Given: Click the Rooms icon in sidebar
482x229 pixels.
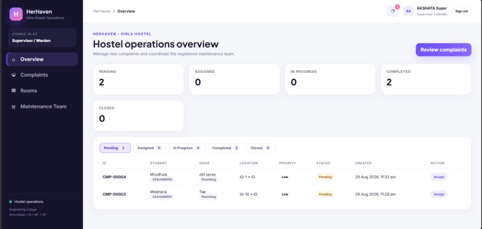Looking at the screenshot, I should [14, 91].
